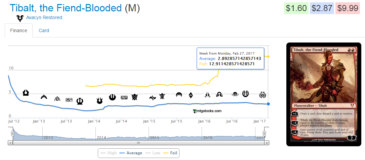Click the yellow Foil triangle data marker
365x160 pixels.
click(268, 56)
